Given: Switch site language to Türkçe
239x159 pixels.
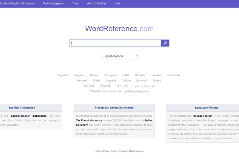Looking at the screenshot, I should (x=157, y=80).
